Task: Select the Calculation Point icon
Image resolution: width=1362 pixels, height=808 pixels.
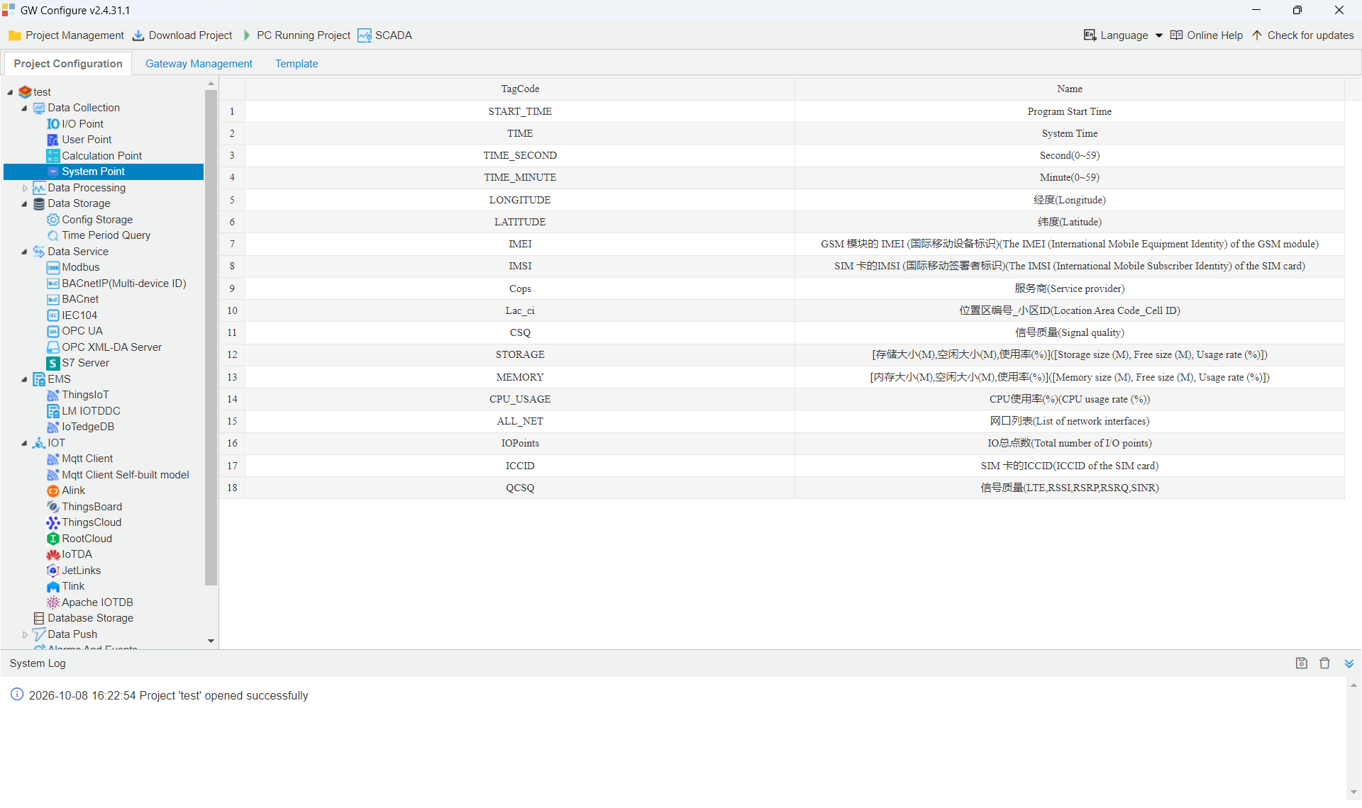Action: (x=53, y=156)
